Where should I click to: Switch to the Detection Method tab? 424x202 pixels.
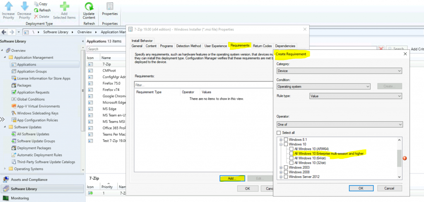pos(188,46)
